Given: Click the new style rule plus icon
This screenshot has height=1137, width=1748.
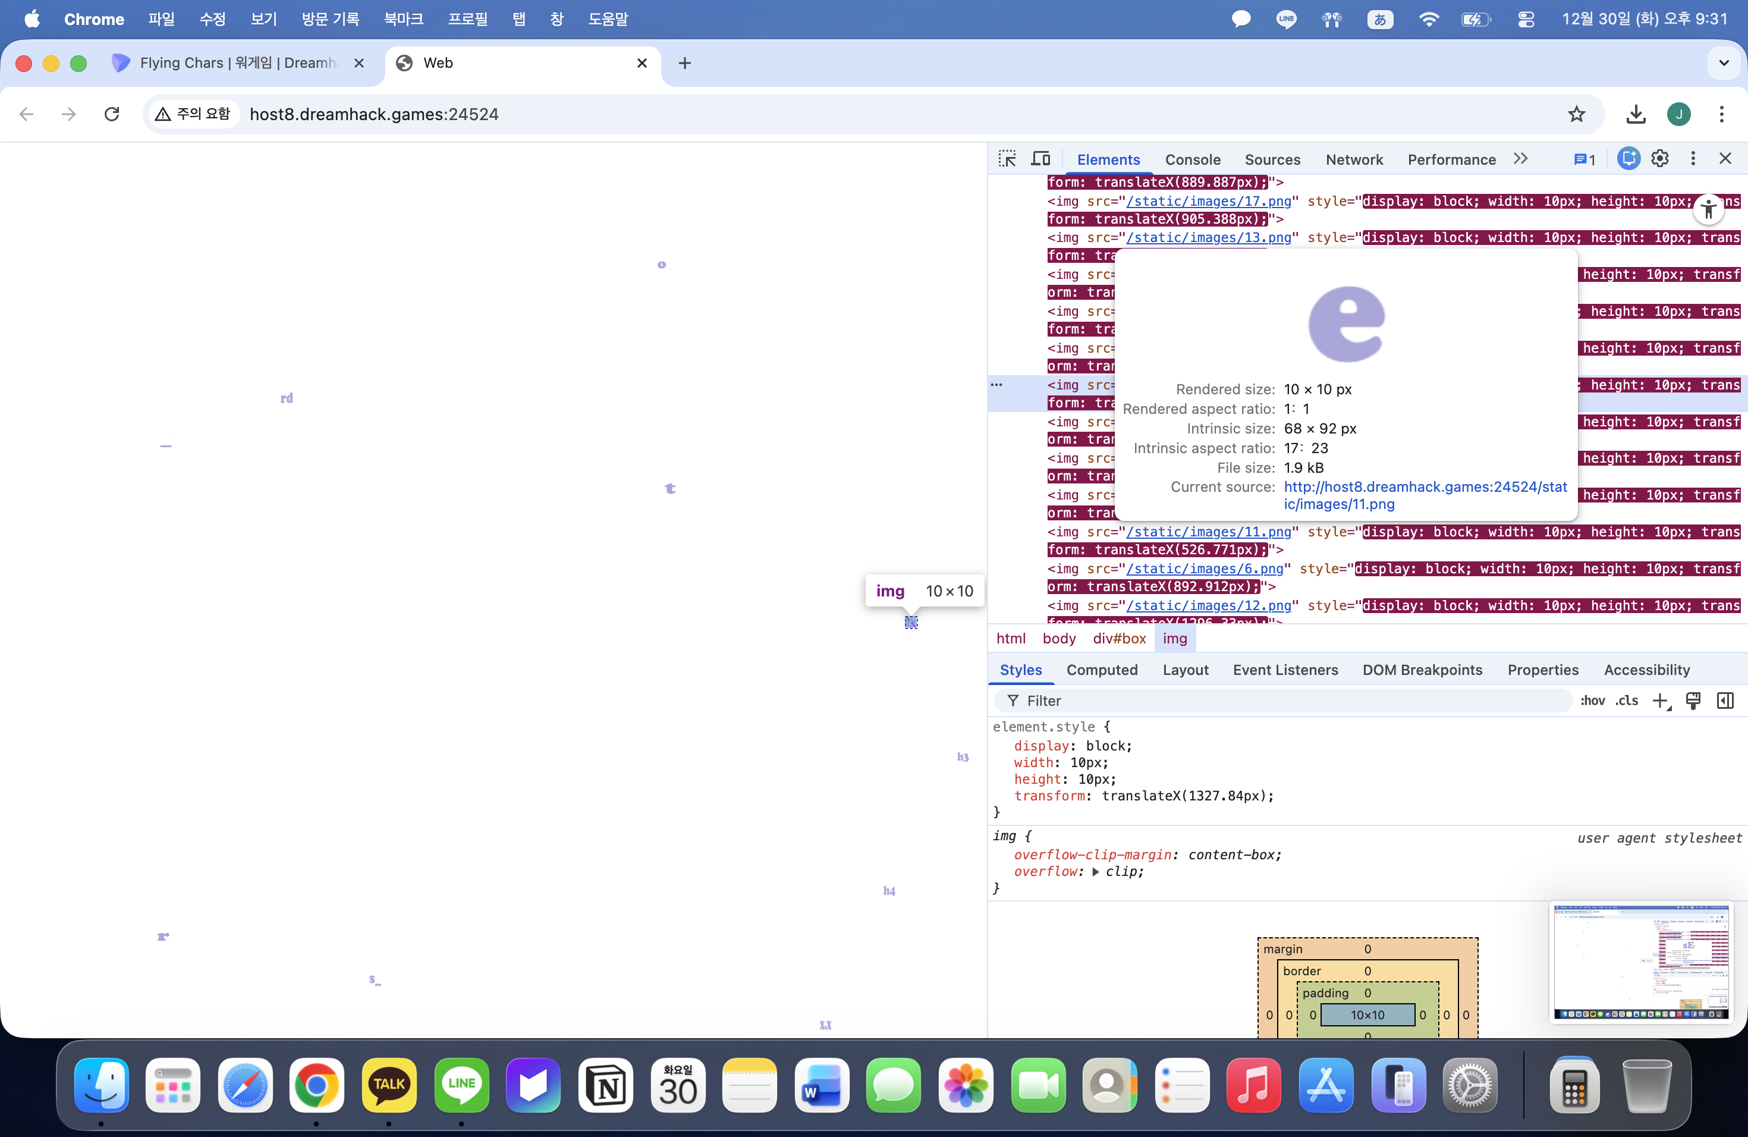Looking at the screenshot, I should pyautogui.click(x=1661, y=701).
